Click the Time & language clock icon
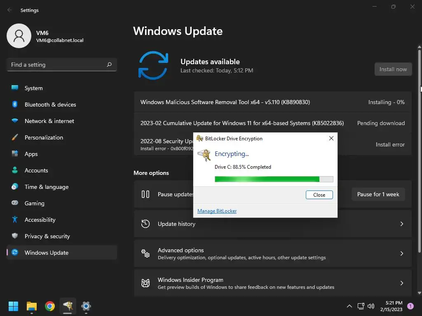 click(x=15, y=186)
